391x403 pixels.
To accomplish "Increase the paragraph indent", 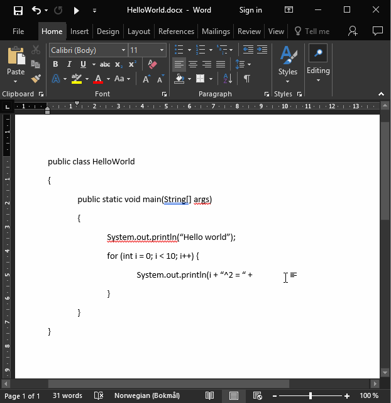I will pyautogui.click(x=262, y=49).
